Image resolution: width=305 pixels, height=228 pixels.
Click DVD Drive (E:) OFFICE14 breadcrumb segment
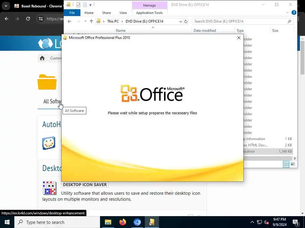point(144,21)
